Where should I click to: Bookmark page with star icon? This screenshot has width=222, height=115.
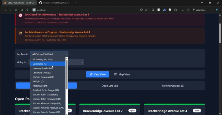click(141, 10)
